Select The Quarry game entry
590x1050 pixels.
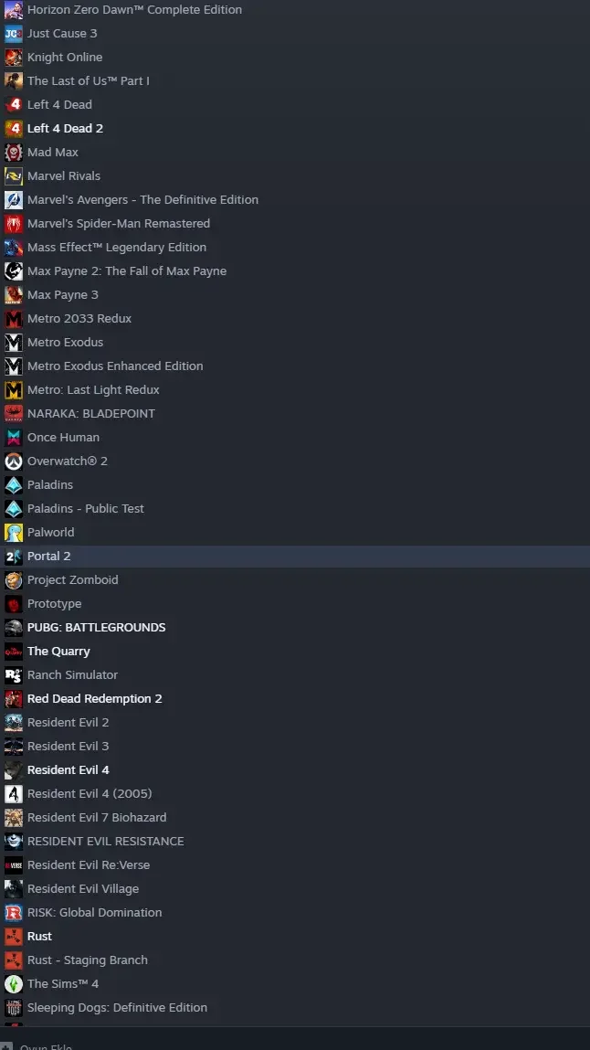pyautogui.click(x=295, y=652)
